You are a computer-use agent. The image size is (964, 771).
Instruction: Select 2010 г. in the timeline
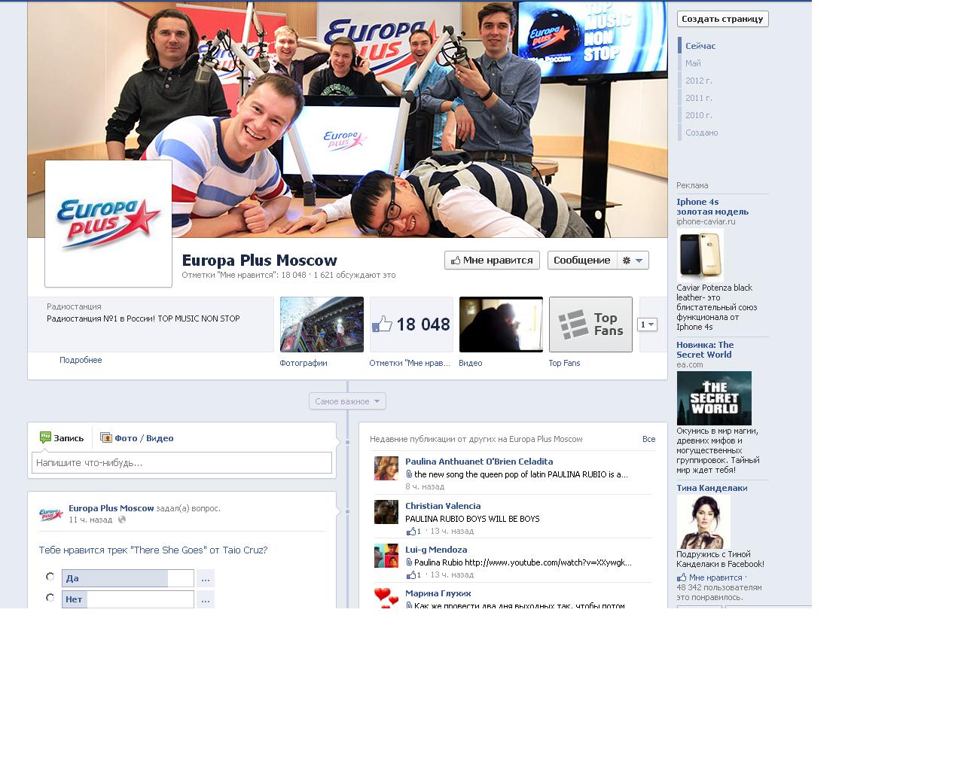(698, 115)
